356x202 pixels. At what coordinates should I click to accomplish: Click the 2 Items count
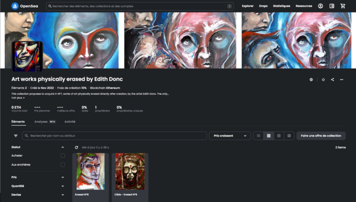tap(340, 147)
